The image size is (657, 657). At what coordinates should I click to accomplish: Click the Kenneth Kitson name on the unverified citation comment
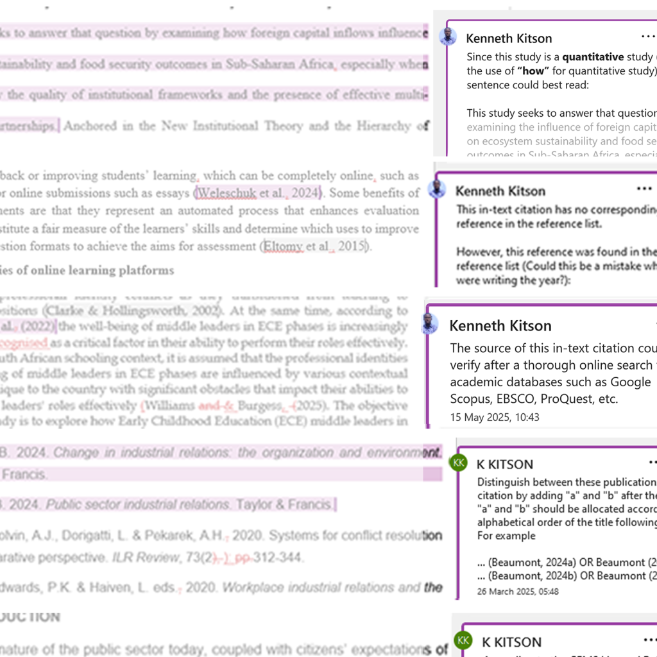coord(500,326)
